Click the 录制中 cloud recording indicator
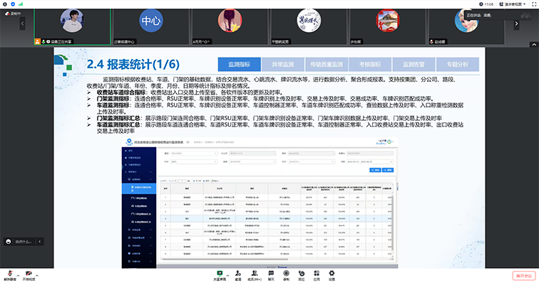Screen dimensions: 539x283 click(x=13, y=14)
